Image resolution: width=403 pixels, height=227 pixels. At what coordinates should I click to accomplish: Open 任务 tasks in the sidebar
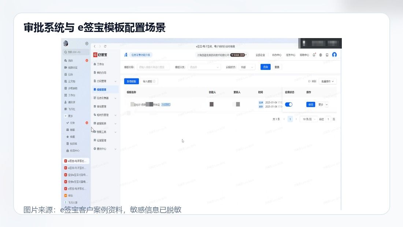click(x=70, y=123)
